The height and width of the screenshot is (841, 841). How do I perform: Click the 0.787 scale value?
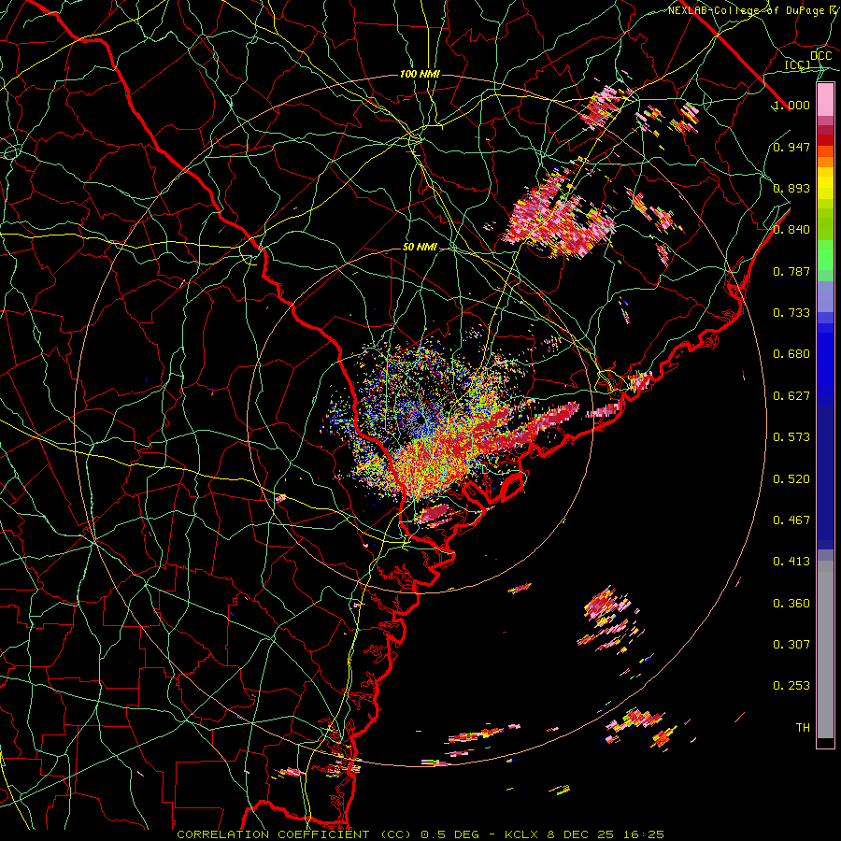(x=791, y=271)
